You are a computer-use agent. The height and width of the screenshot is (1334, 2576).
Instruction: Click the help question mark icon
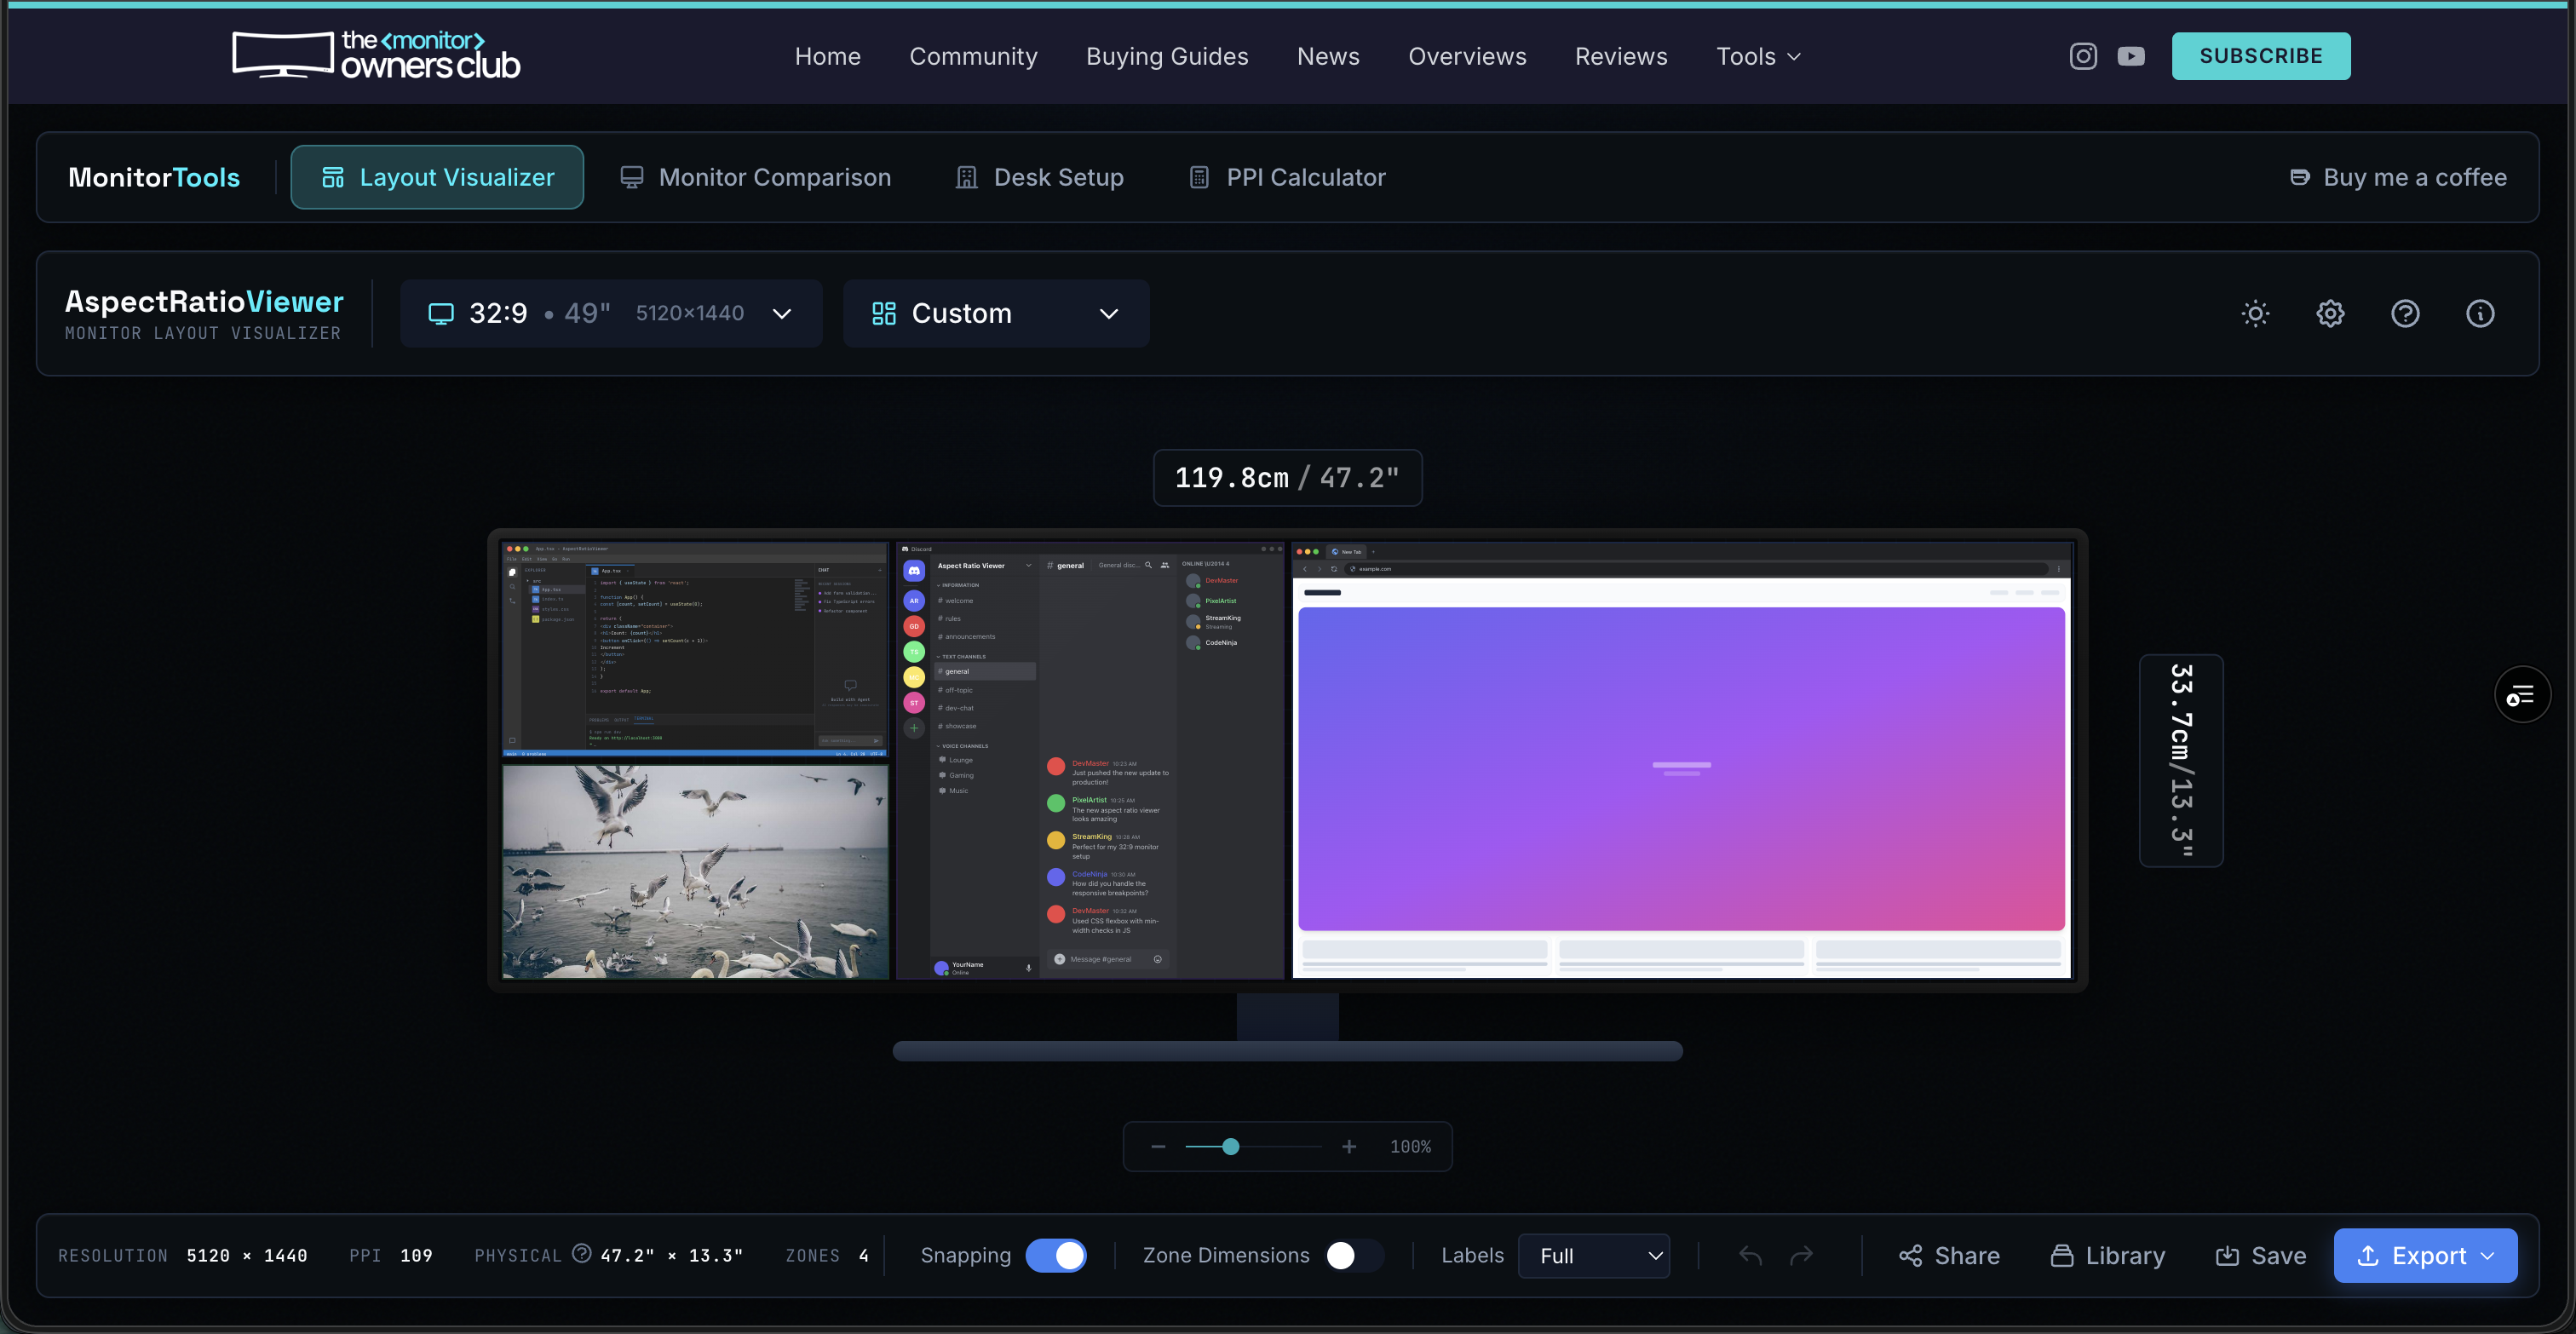click(x=2405, y=314)
